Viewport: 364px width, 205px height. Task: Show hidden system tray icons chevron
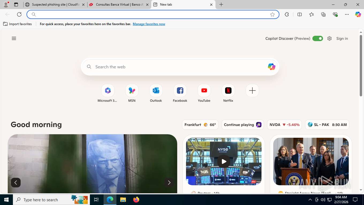click(310, 200)
